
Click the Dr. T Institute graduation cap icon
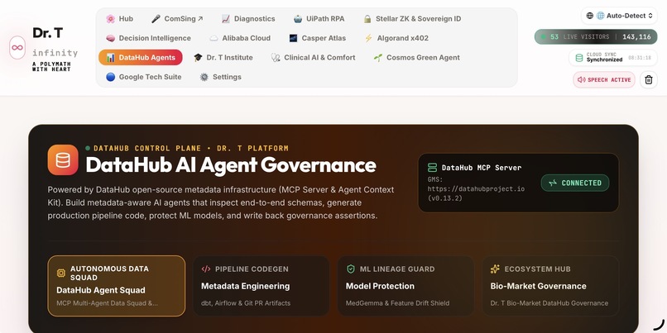199,57
